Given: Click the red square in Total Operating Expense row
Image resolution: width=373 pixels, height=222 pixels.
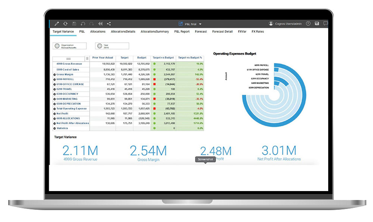Looking at the screenshot, I should (x=155, y=108).
